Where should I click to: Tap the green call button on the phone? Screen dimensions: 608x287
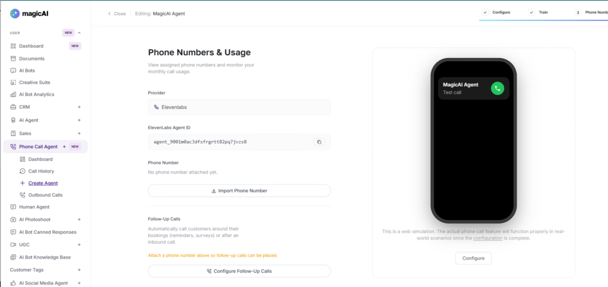(x=498, y=88)
